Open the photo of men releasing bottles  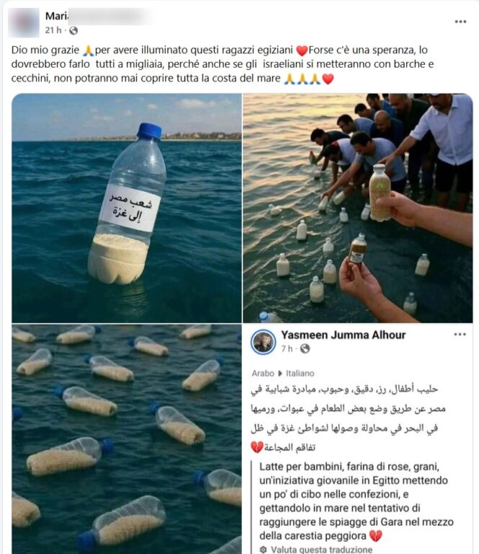[358, 208]
